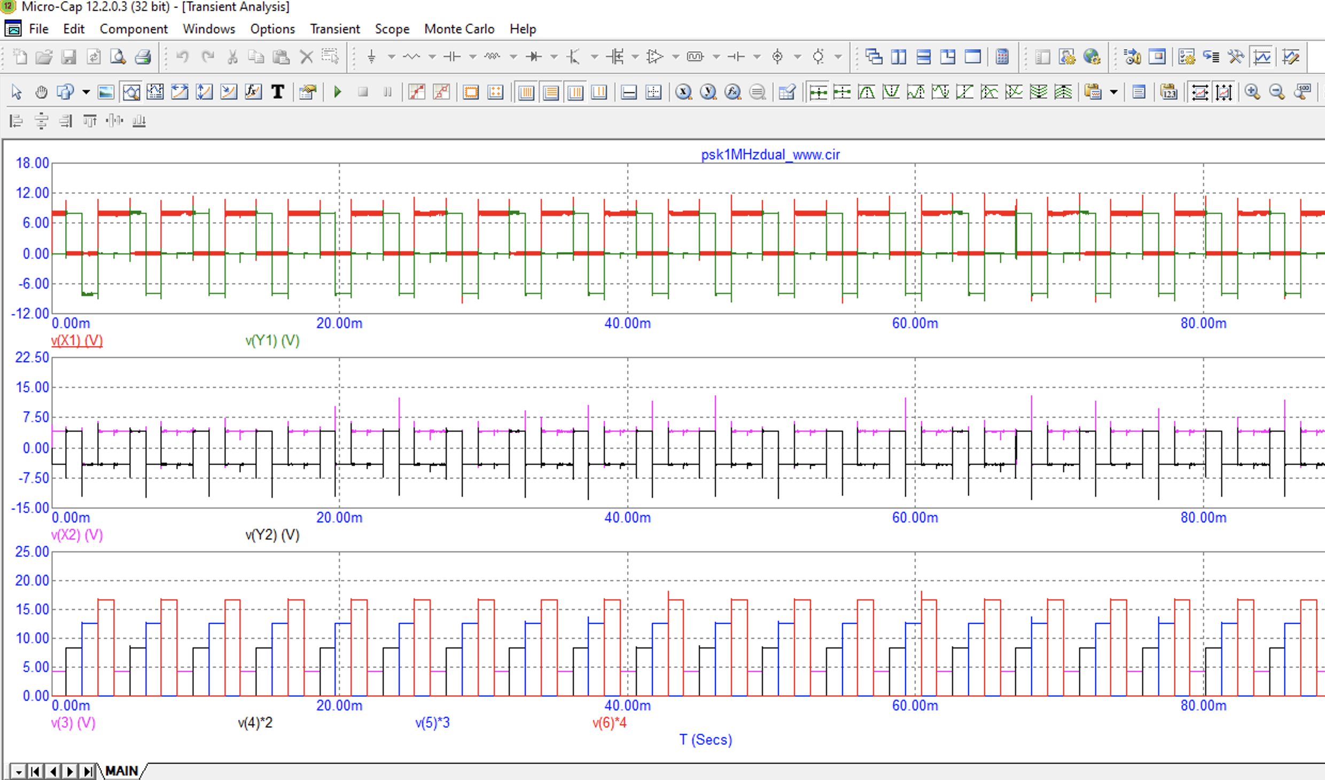The width and height of the screenshot is (1325, 780).
Task: Open print preview
Action: 118,57
